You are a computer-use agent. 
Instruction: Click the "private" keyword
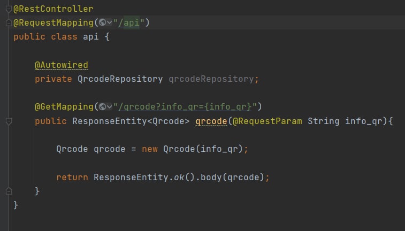click(54, 79)
